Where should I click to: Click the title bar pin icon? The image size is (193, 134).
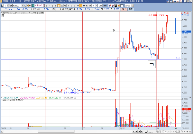point(175,1)
